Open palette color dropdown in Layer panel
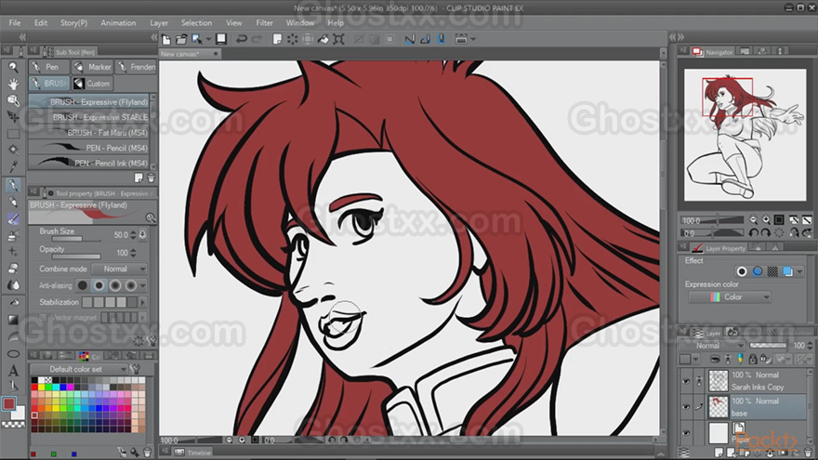 pyautogui.click(x=695, y=359)
